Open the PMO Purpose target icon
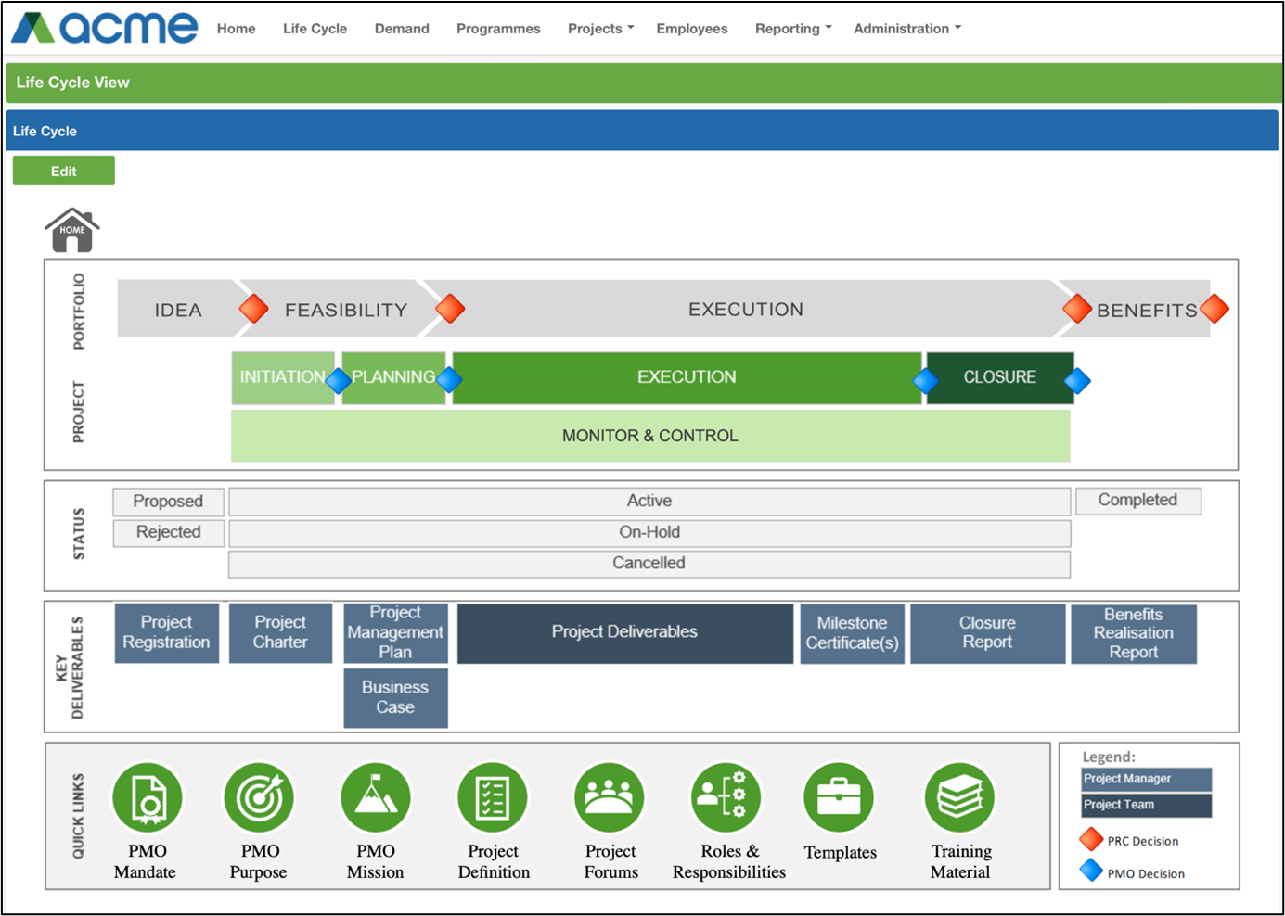Viewport: 1285px width, 916px height. (260, 797)
